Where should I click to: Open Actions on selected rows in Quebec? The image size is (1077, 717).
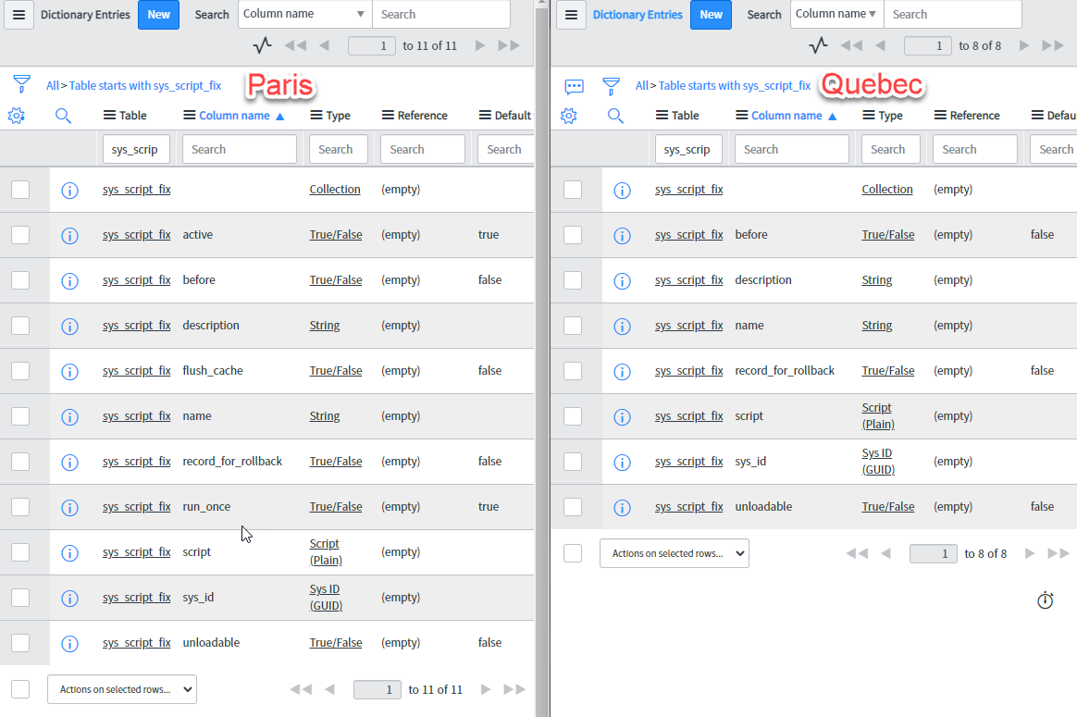(x=674, y=553)
